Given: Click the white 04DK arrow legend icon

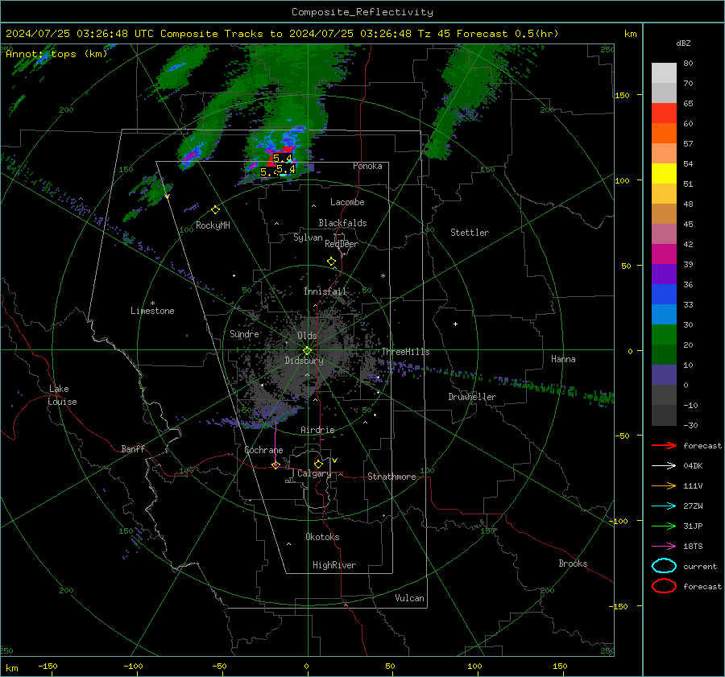Looking at the screenshot, I should 664,466.
